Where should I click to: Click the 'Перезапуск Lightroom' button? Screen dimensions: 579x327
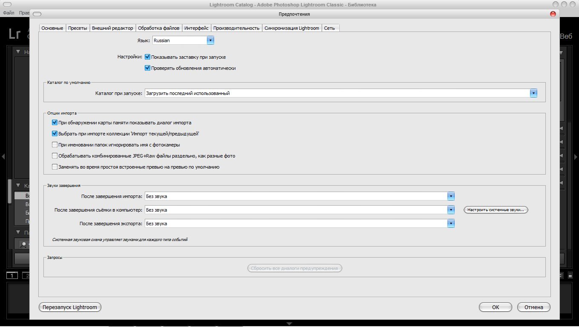pos(70,307)
